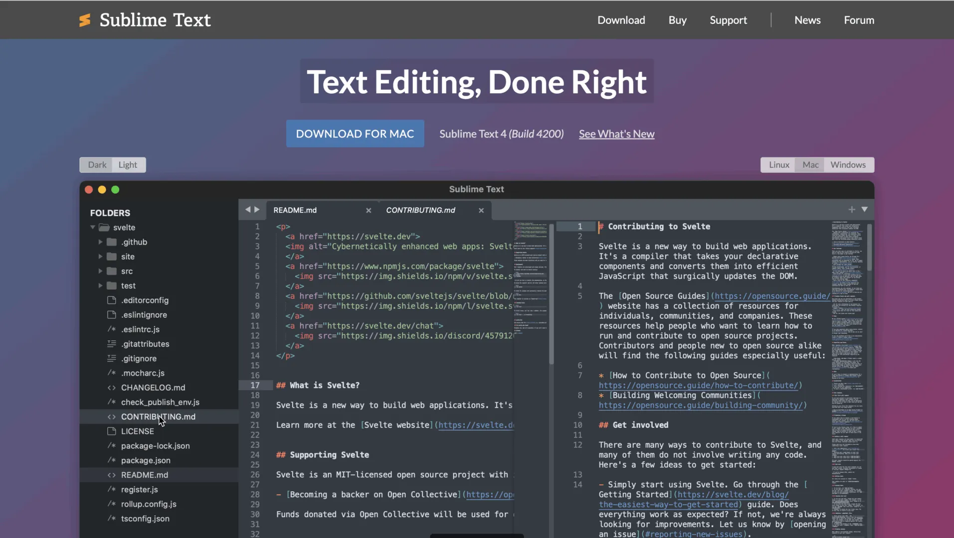Click the rollup.config.js script icon
Viewport: 954px width, 538px height.
coord(112,504)
